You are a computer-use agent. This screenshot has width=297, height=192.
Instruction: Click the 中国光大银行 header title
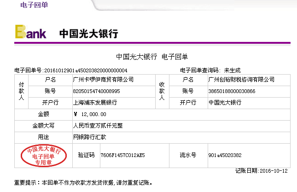89,34
